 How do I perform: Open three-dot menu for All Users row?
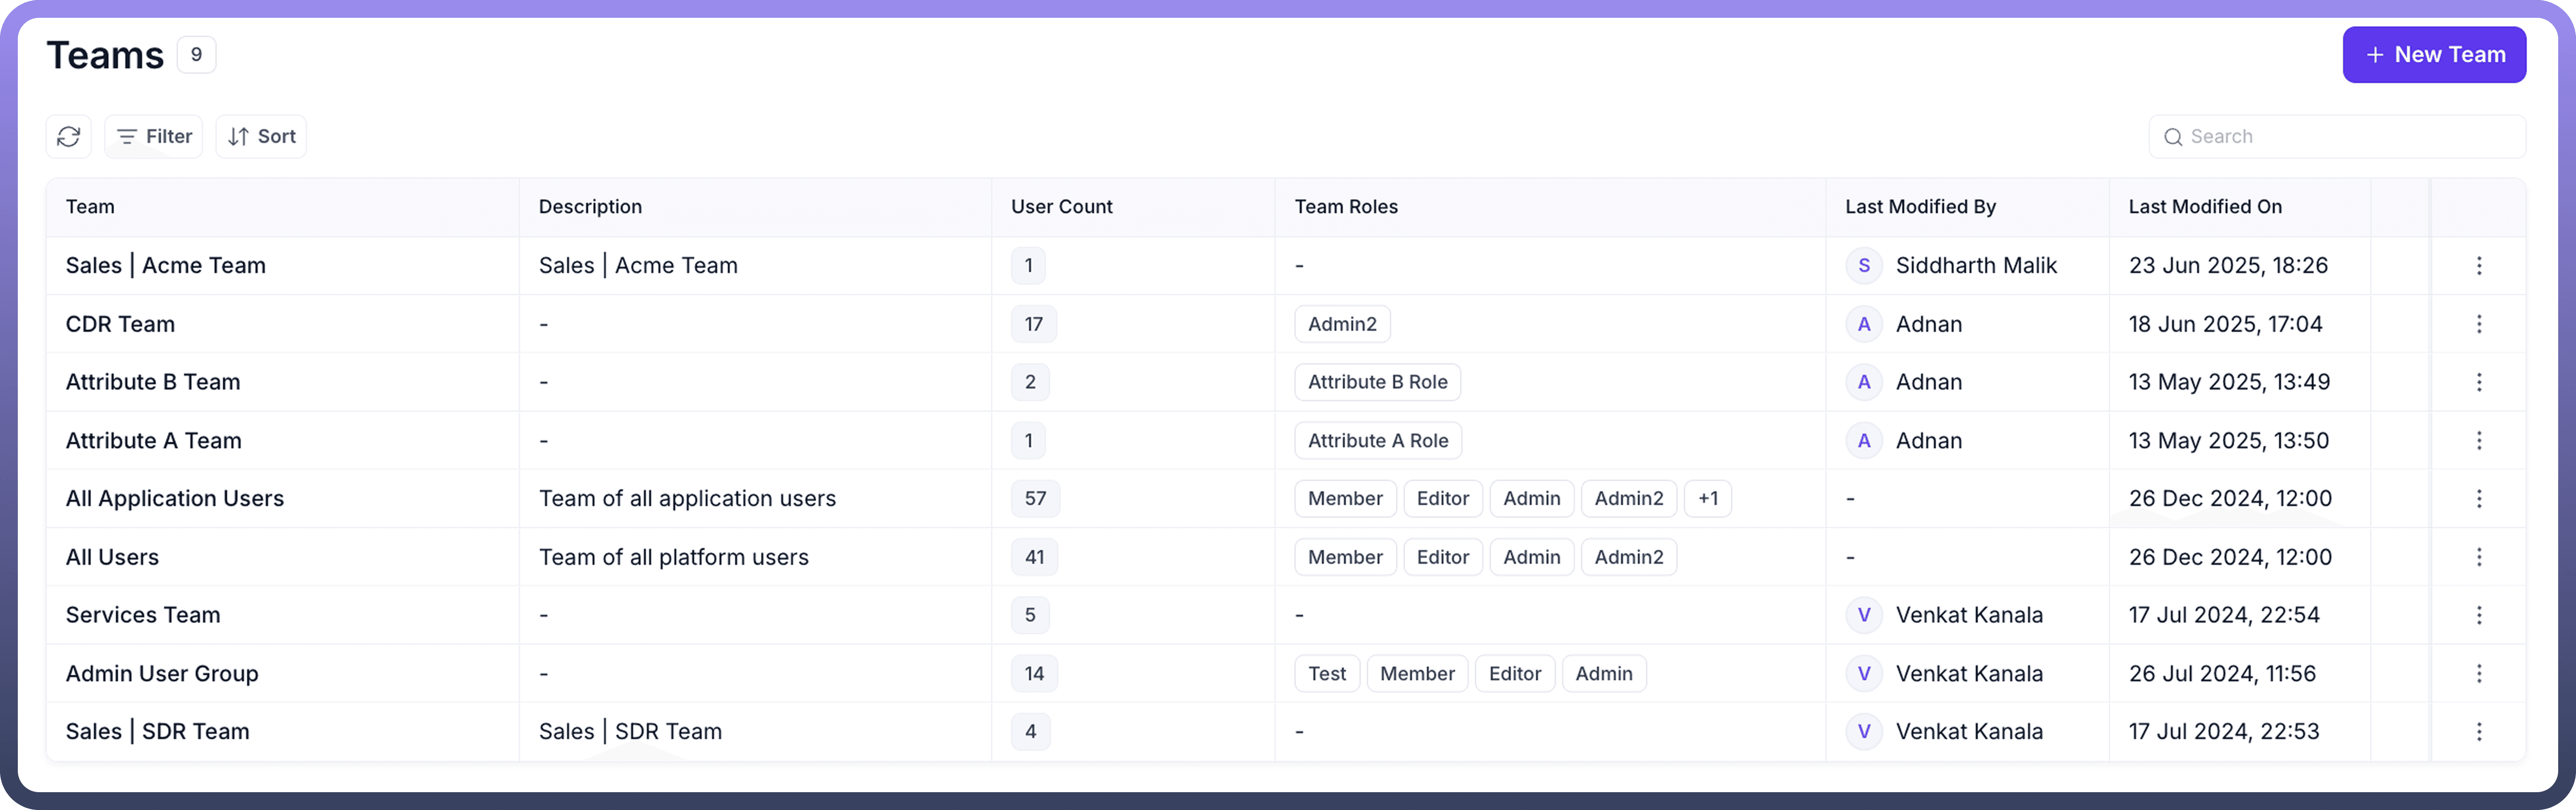click(2478, 557)
